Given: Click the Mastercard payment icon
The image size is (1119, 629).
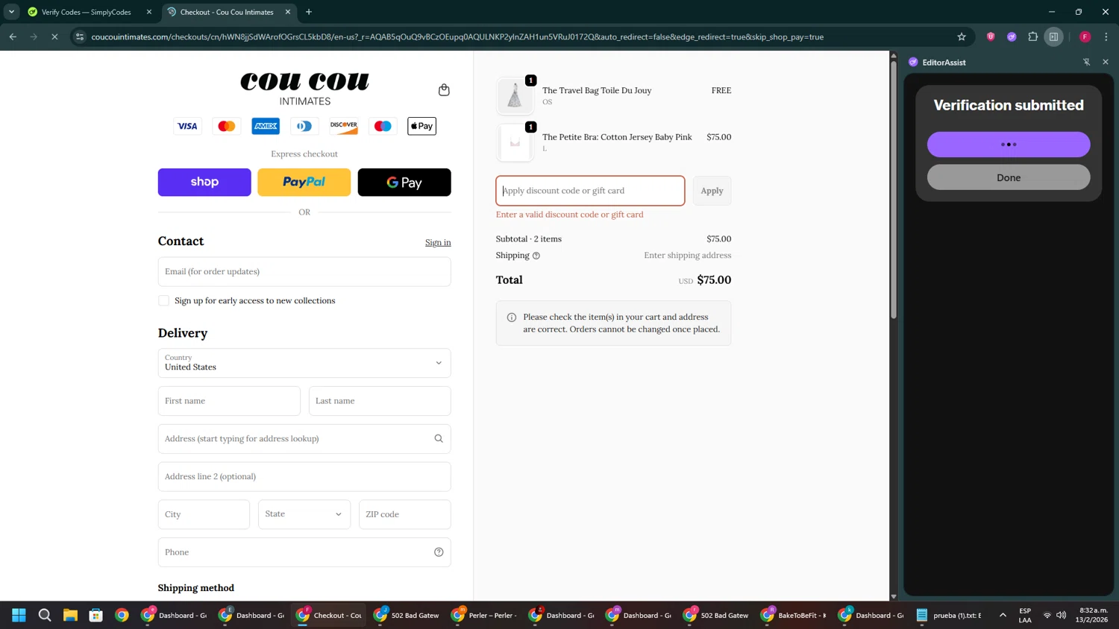Looking at the screenshot, I should (227, 126).
